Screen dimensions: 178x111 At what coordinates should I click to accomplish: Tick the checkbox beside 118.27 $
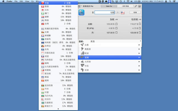(x=140, y=24)
